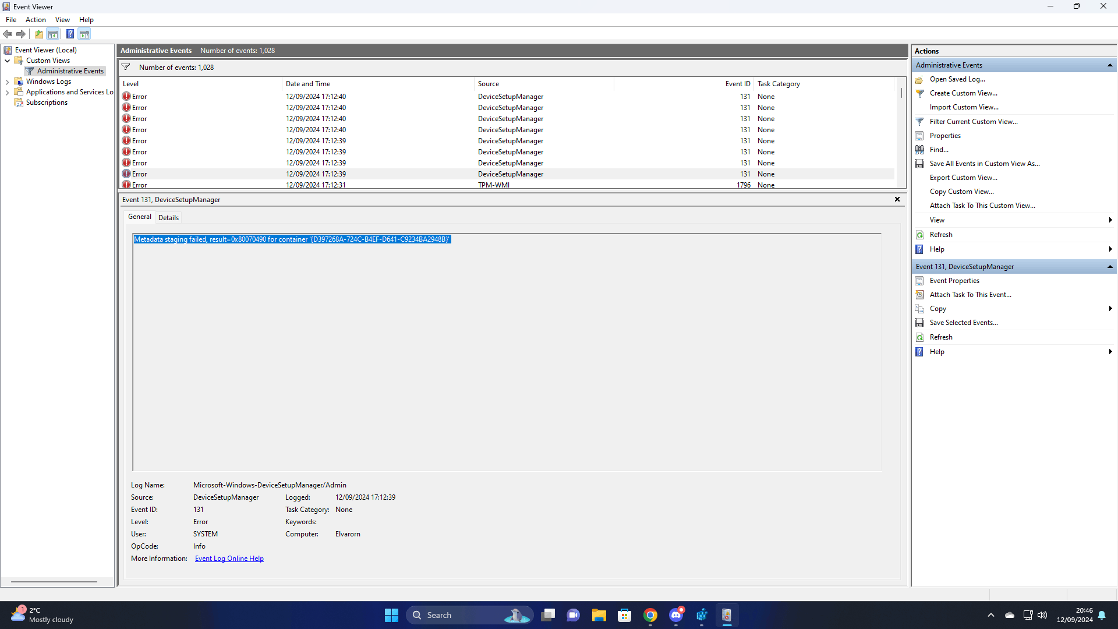
Task: Open the View submenu in Actions pane
Action: coord(1014,220)
